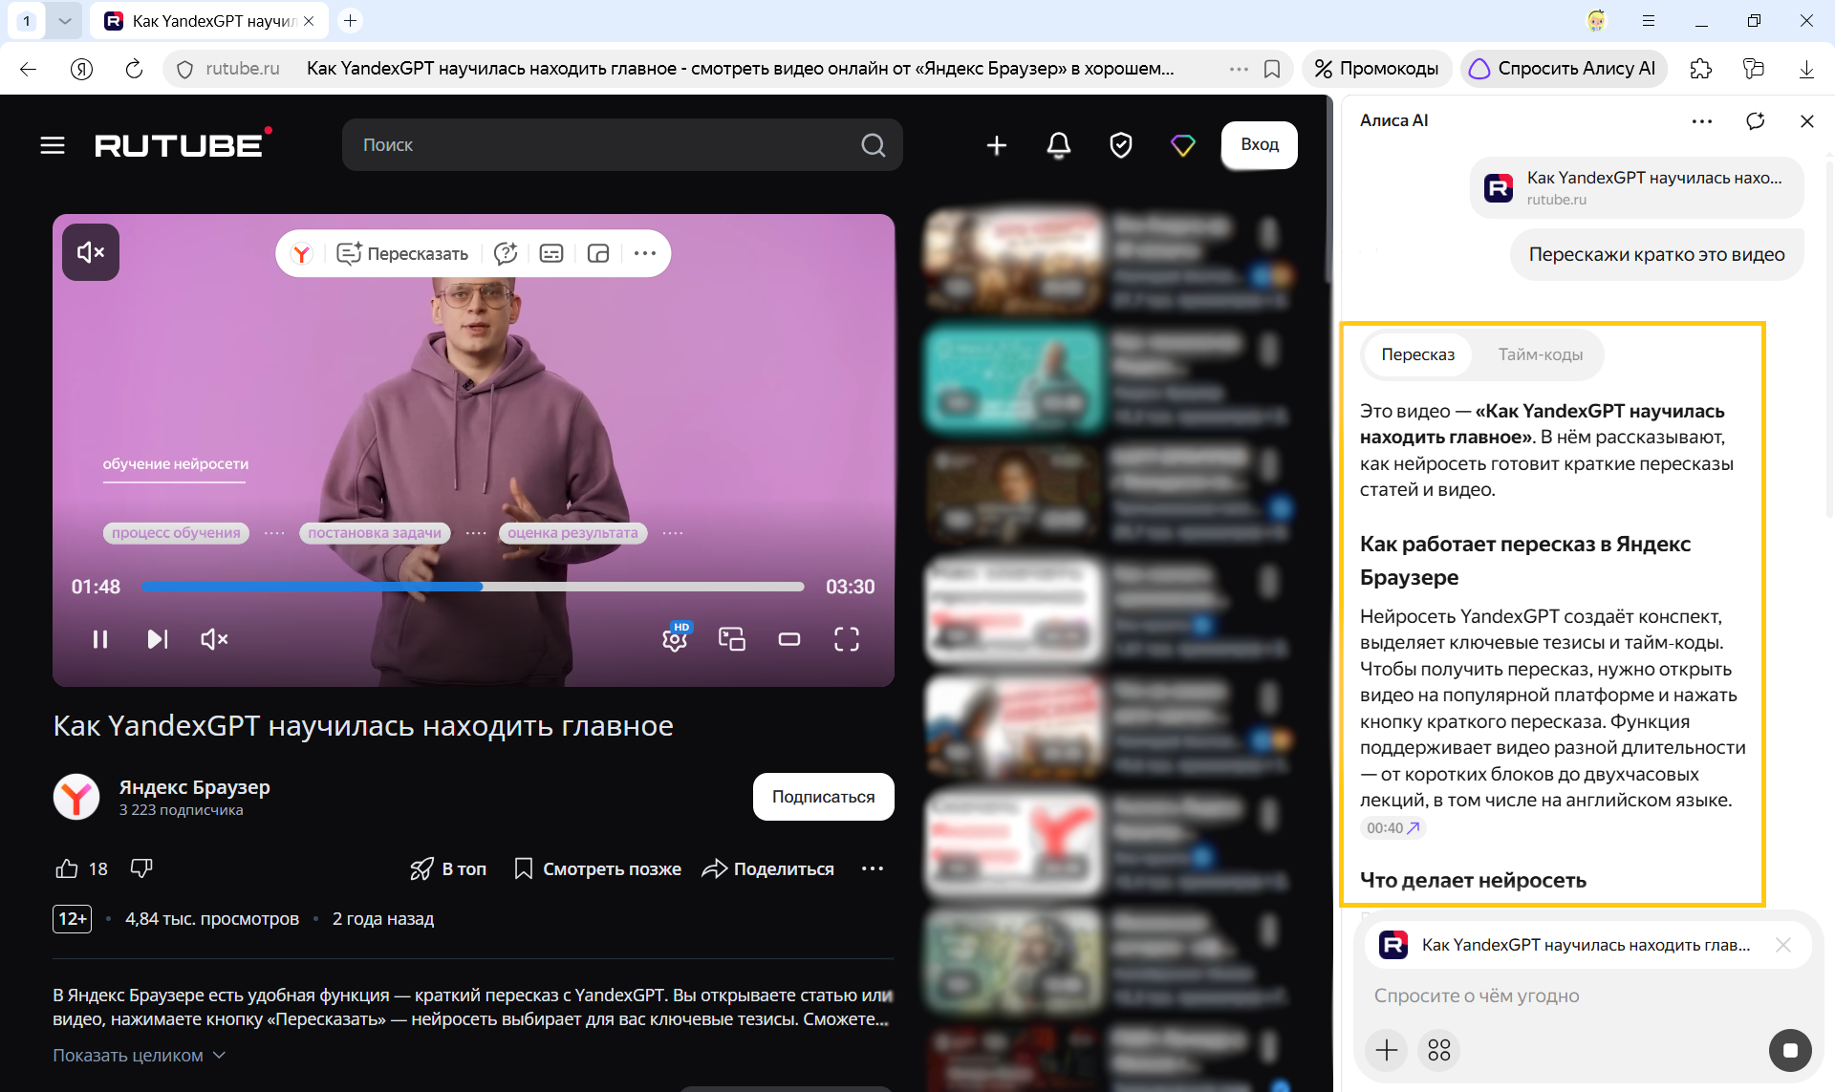This screenshot has height=1092, width=1835.
Task: Open 'Промокоды' in browser toolbar
Action: pyautogui.click(x=1376, y=69)
